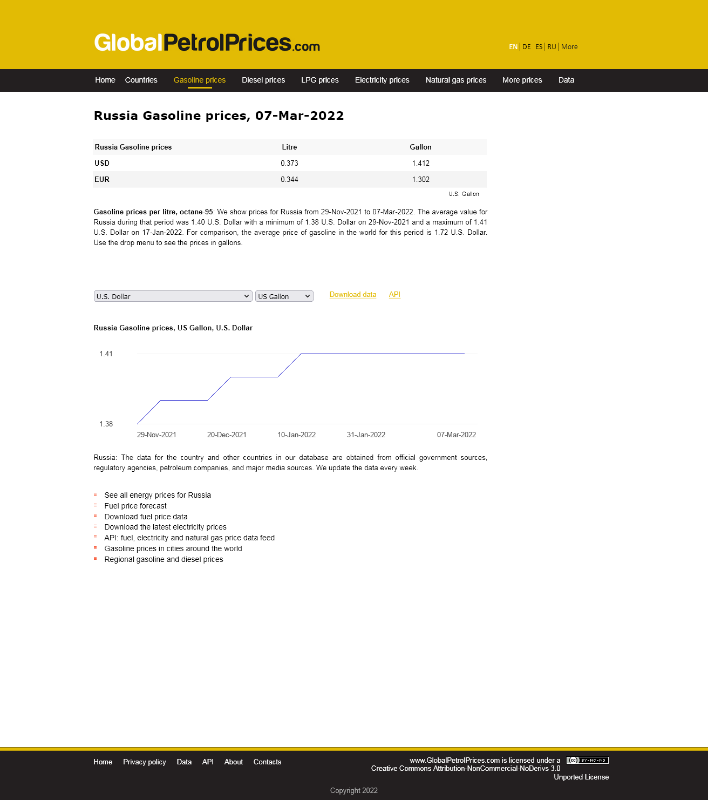Go to Contacts in the footer
The image size is (708, 800).
268,762
